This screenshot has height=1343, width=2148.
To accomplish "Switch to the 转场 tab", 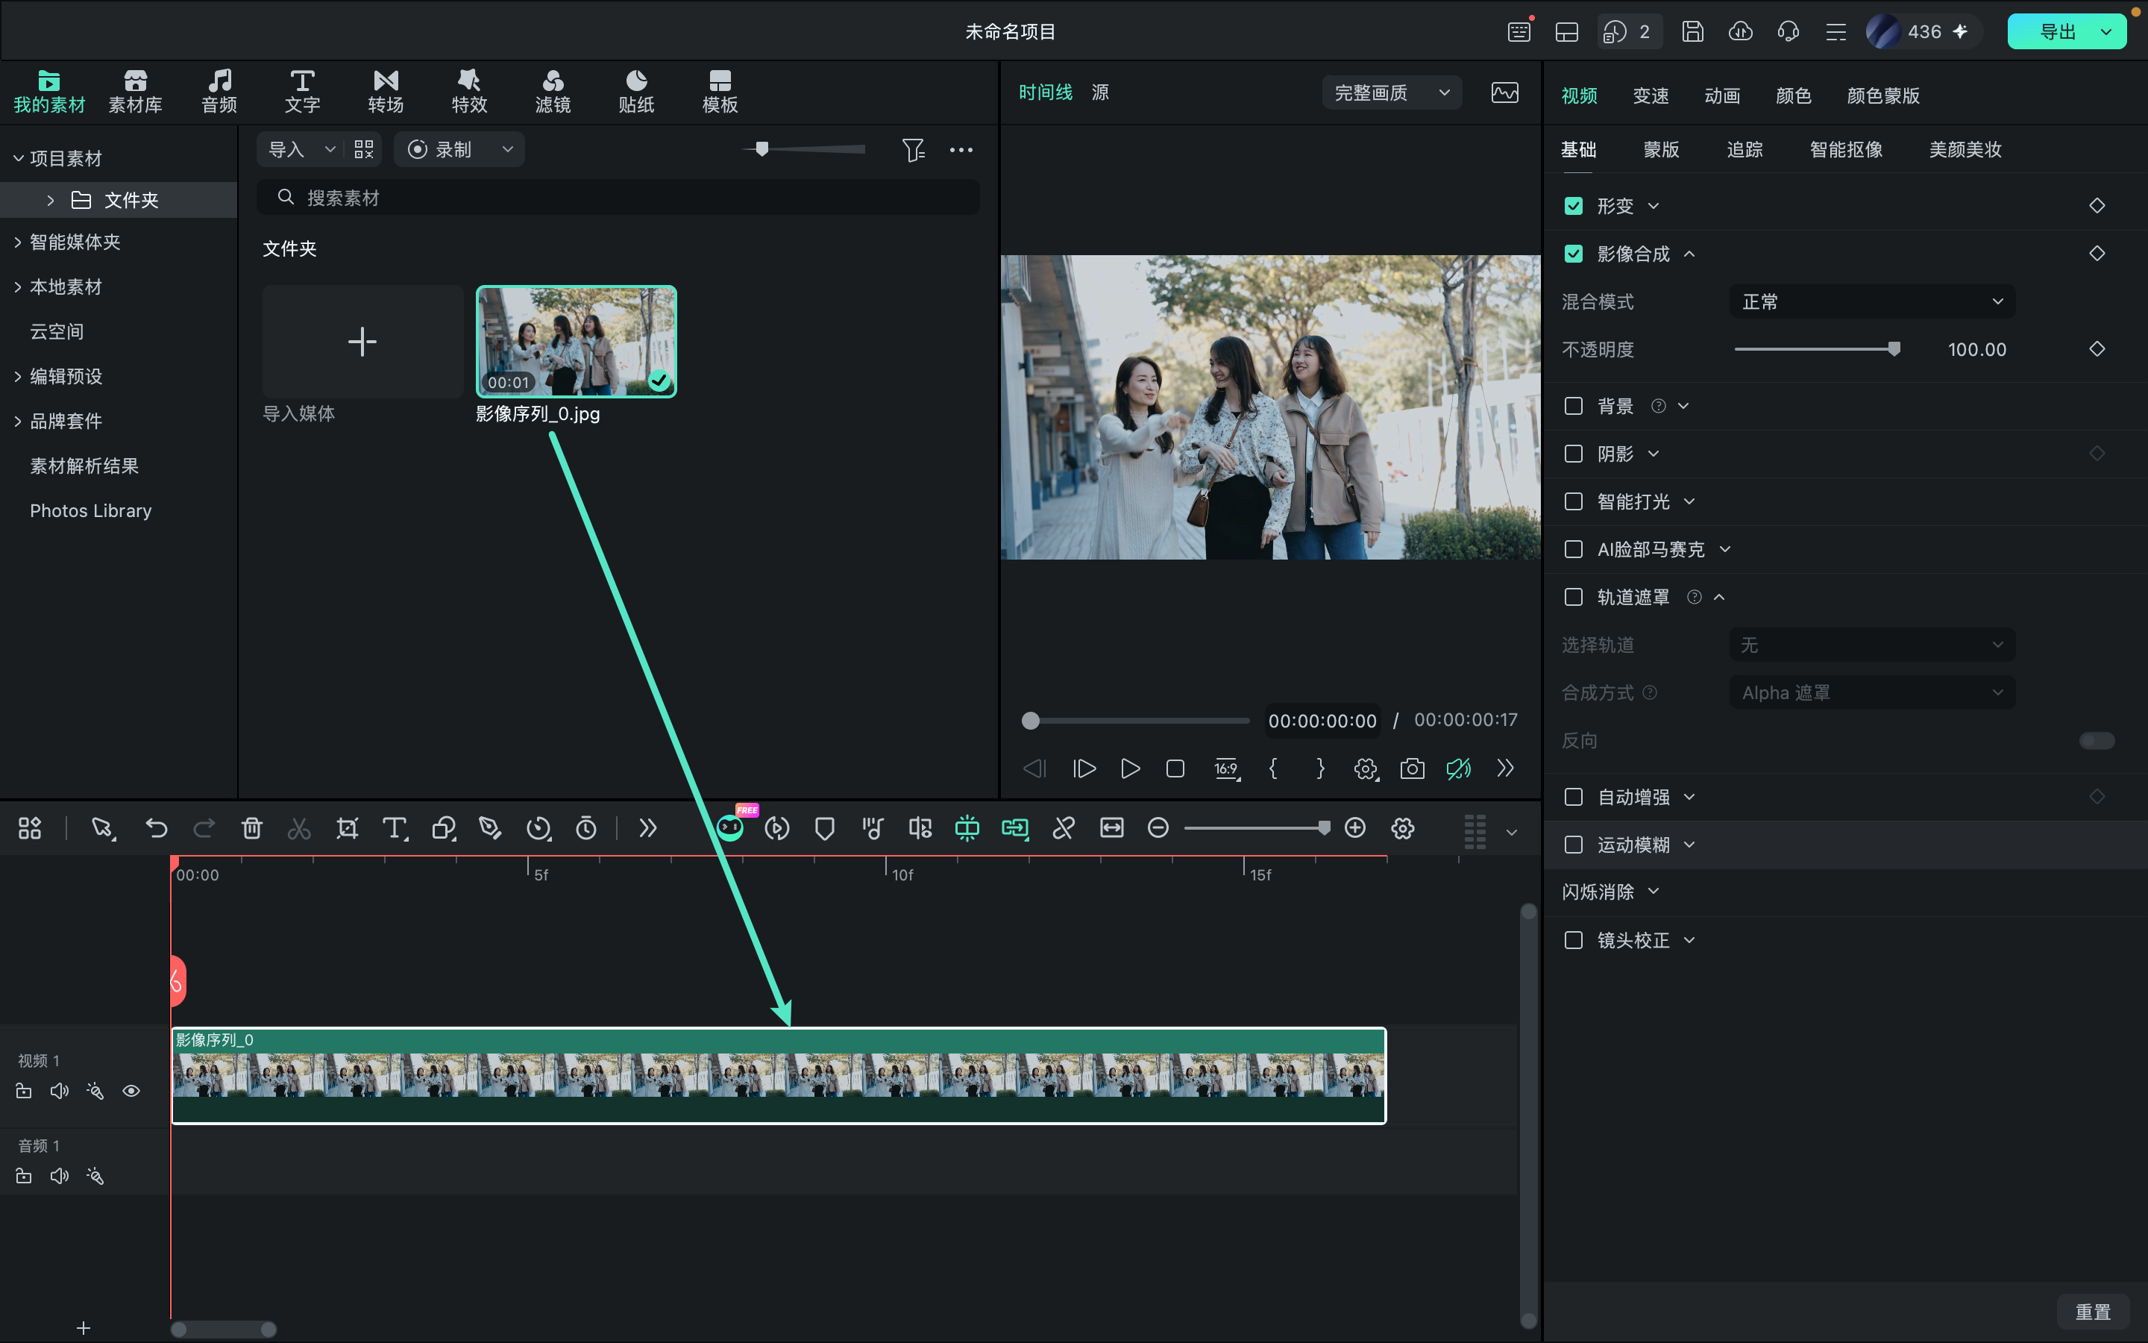I will [386, 92].
